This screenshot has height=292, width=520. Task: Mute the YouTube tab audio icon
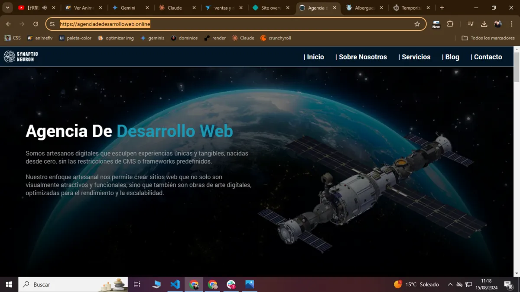[x=44, y=8]
